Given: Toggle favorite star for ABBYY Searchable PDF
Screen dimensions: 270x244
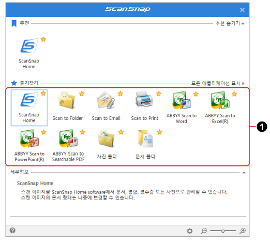Looking at the screenshot, I should click(x=83, y=132).
